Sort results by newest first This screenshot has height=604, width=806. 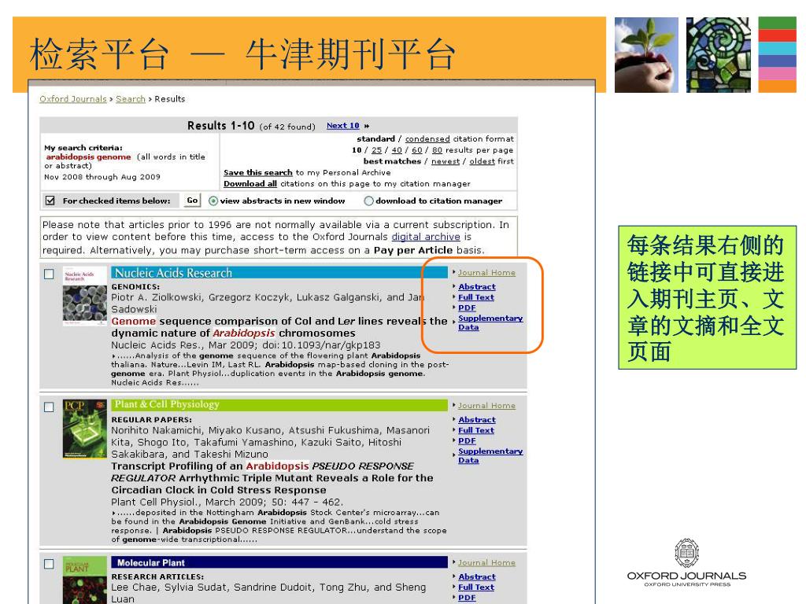point(446,161)
